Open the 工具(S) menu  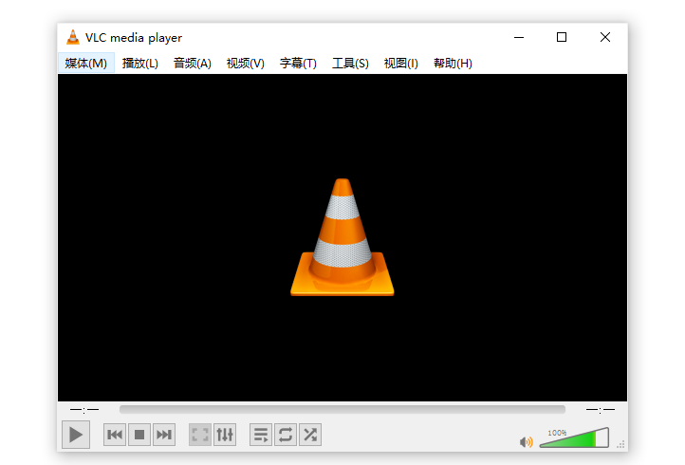(x=350, y=64)
